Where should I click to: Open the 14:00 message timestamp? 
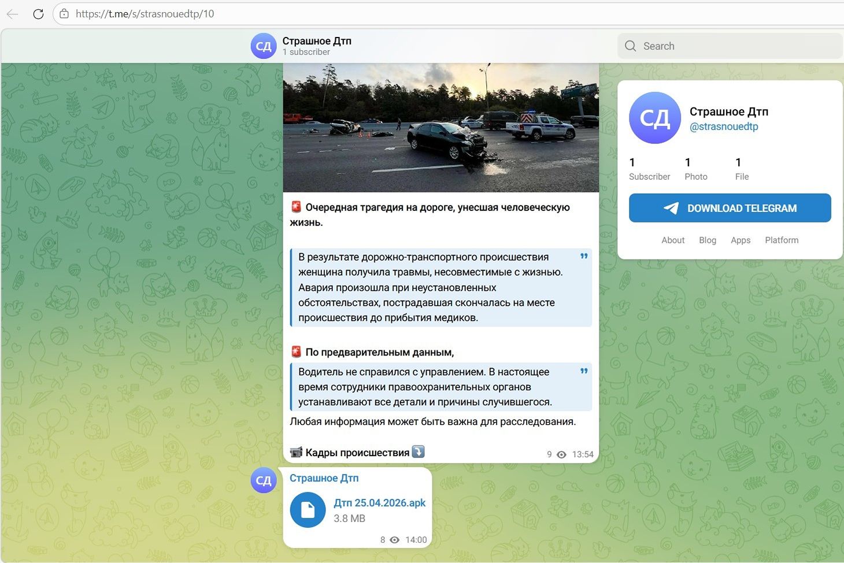(416, 540)
